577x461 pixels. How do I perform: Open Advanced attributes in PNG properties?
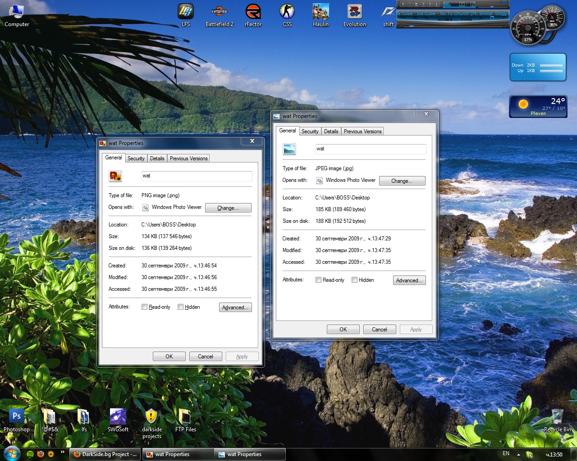pyautogui.click(x=235, y=307)
